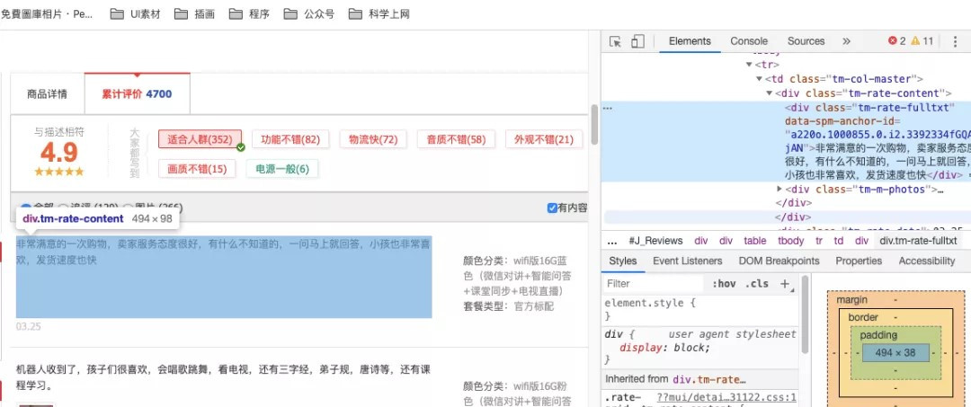Image resolution: width=971 pixels, height=407 pixels.
Task: Select the 功能不错(82) review tag
Action: (290, 139)
